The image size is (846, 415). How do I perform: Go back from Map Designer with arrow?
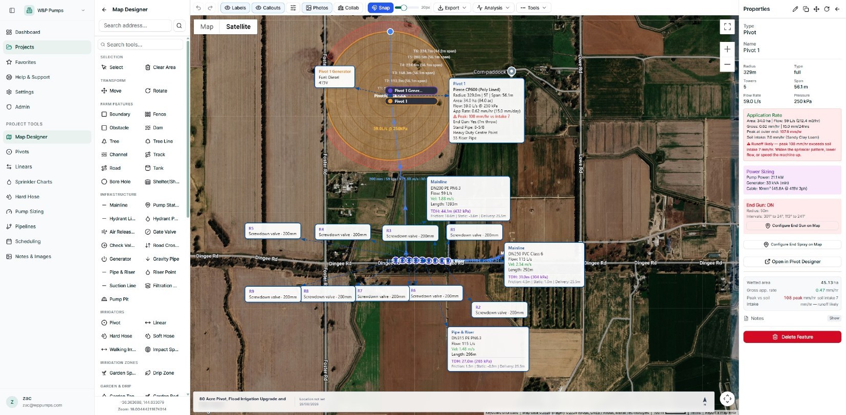point(104,9)
